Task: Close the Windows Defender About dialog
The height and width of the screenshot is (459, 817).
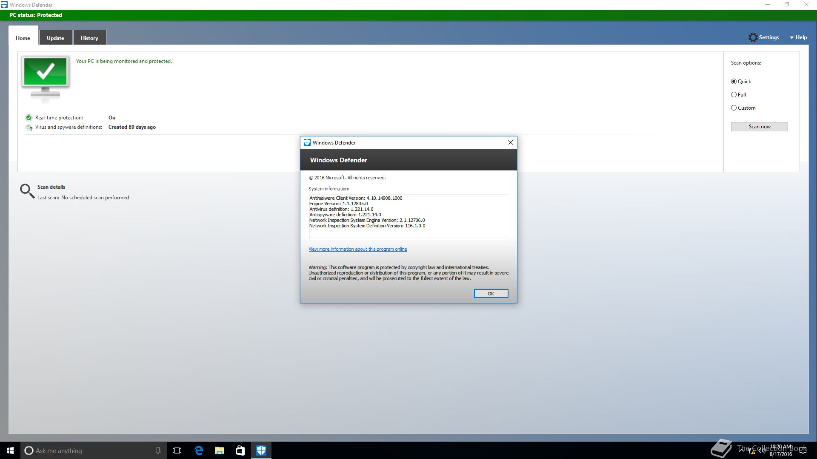Action: (x=510, y=142)
